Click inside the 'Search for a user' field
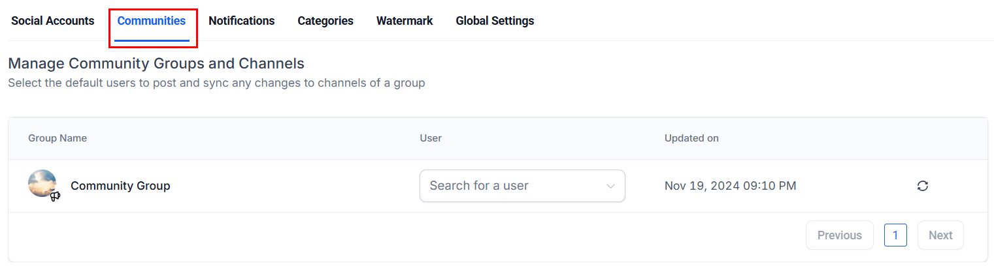 pos(510,186)
